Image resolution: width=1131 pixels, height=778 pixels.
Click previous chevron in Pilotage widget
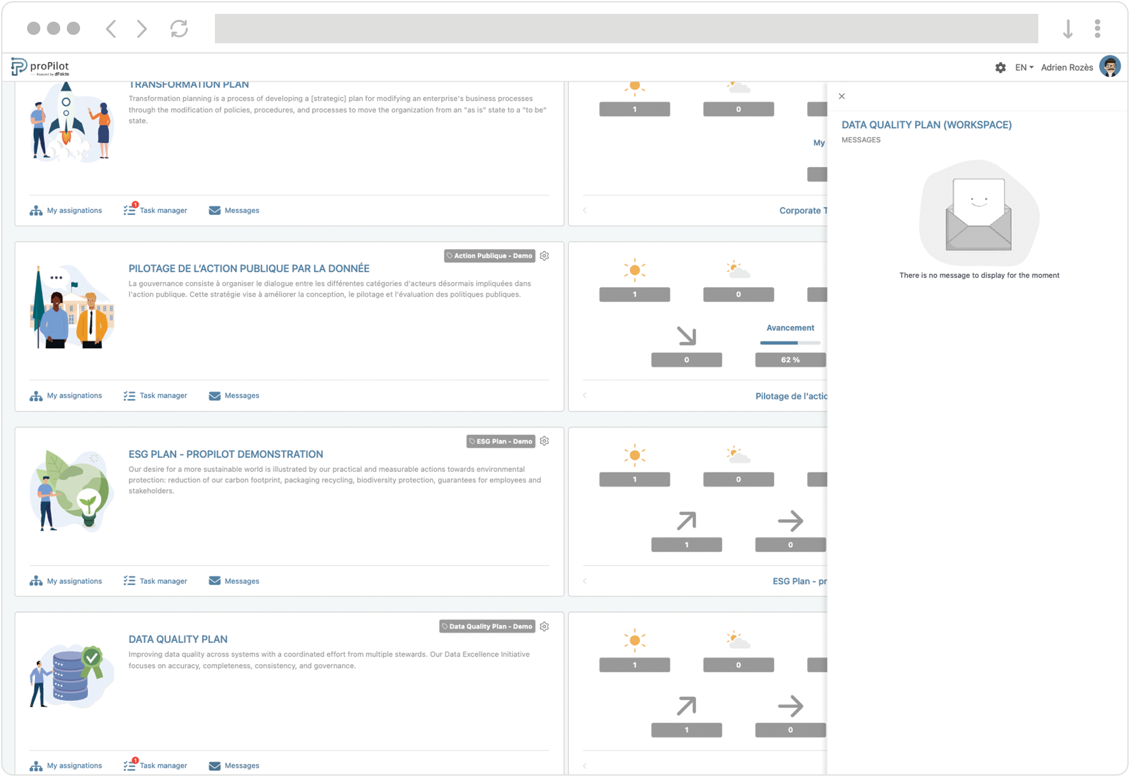coord(584,395)
